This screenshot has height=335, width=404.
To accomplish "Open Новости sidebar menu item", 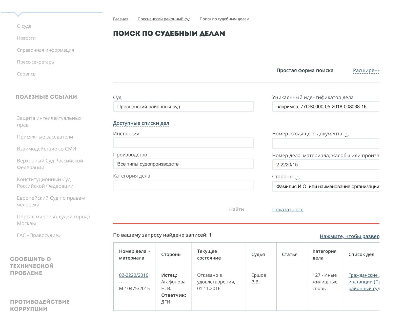I will [26, 38].
